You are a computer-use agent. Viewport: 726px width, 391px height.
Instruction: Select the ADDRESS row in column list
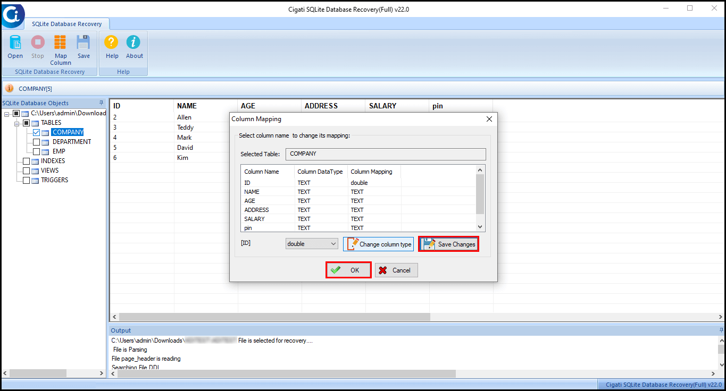pos(358,210)
